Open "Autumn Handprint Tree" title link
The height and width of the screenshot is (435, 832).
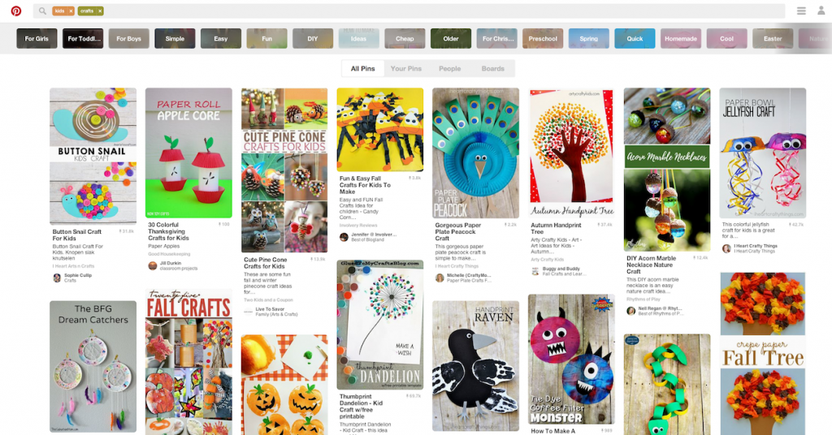[x=556, y=228]
